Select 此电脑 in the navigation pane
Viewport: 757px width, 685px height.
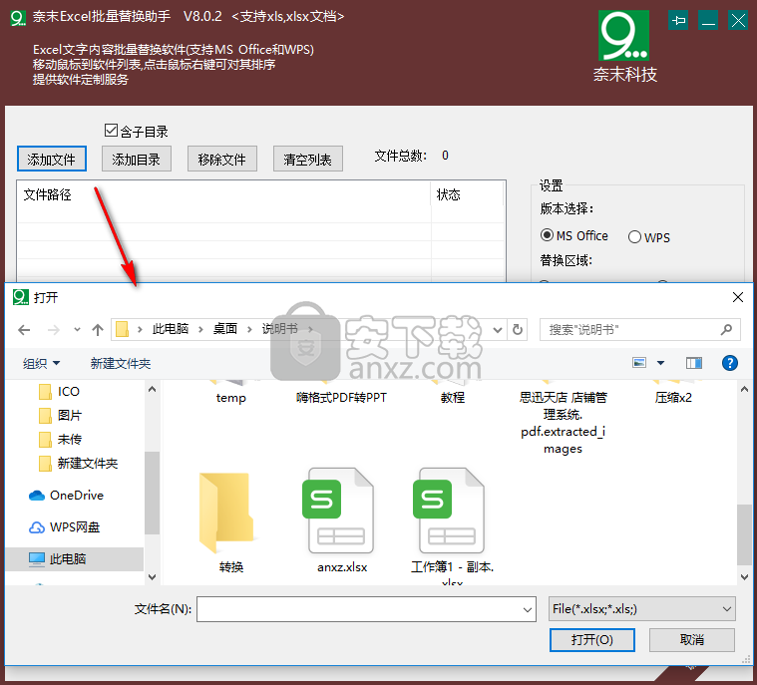[75, 559]
